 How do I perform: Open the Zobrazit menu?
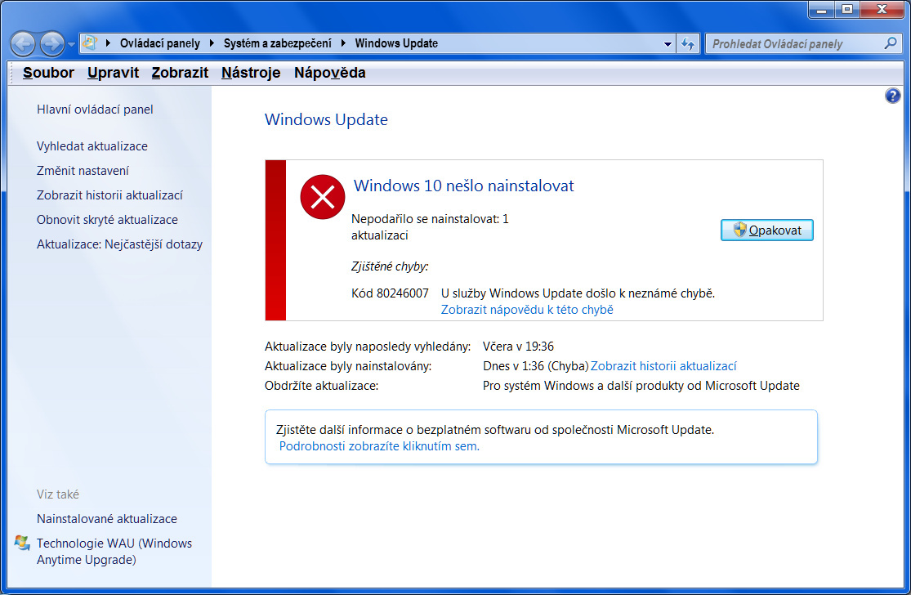180,73
